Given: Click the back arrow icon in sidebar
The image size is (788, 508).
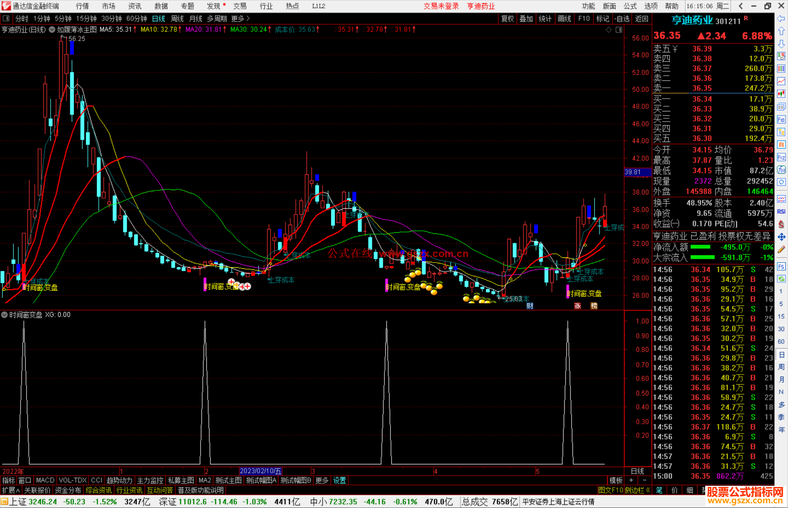Looking at the screenshot, I should (781, 19).
